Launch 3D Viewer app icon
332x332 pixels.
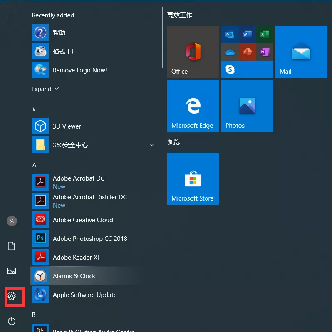click(40, 126)
